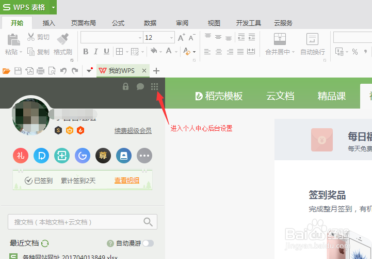Image resolution: width=372 pixels, height=259 pixels.
Task: Center text horizontally
Action: pos(218,52)
